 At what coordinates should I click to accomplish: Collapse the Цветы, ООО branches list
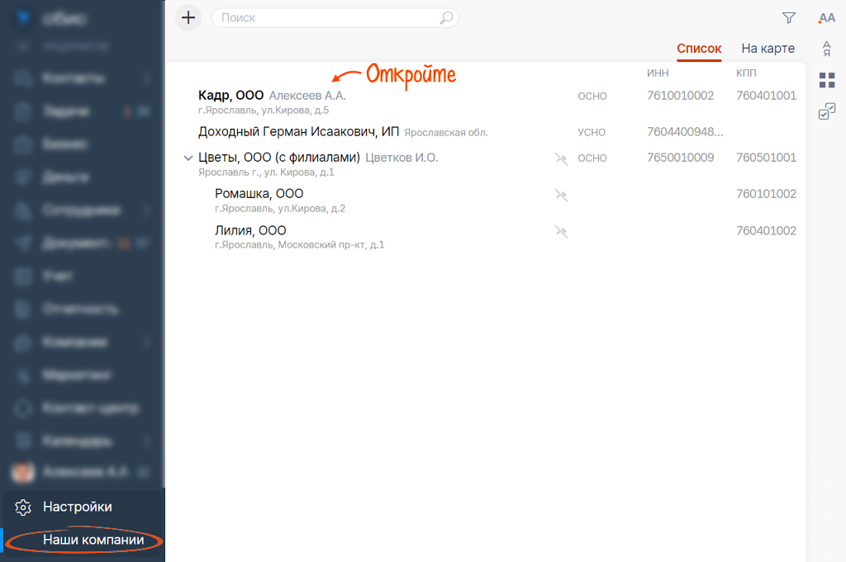[x=188, y=158]
